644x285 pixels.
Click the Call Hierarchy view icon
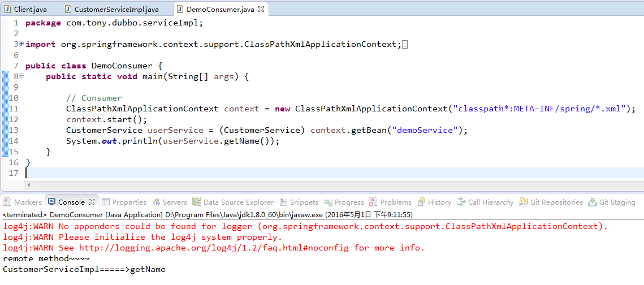point(461,202)
